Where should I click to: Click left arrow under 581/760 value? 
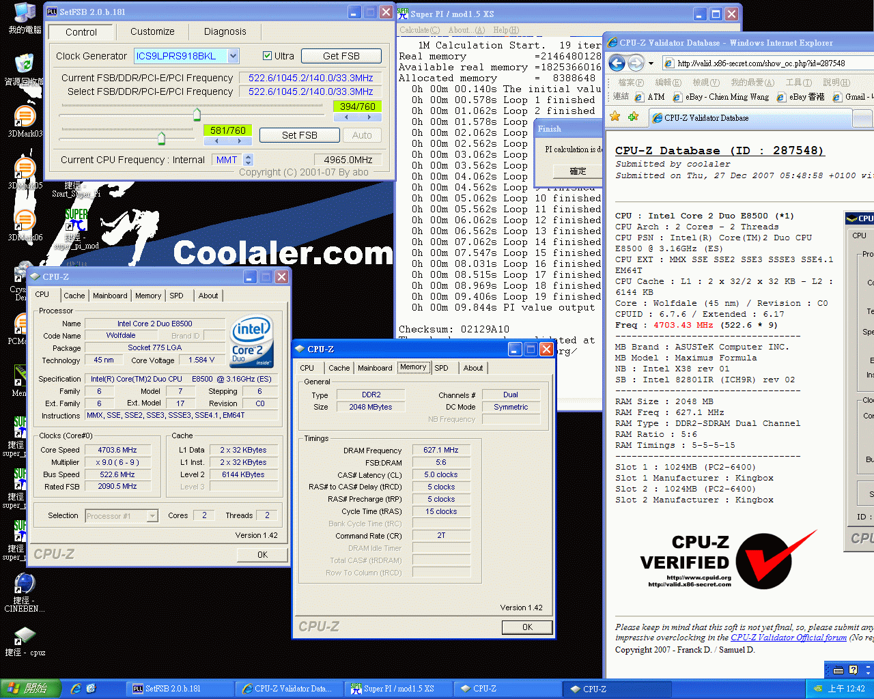216,141
